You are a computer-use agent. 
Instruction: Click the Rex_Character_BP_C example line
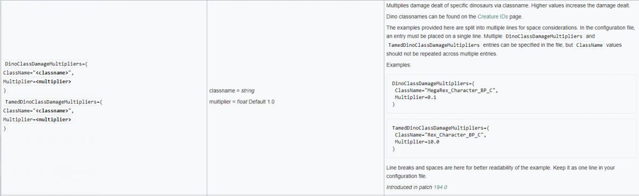pos(440,135)
